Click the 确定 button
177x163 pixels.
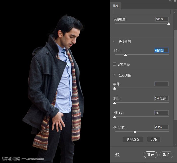click(x=150, y=155)
